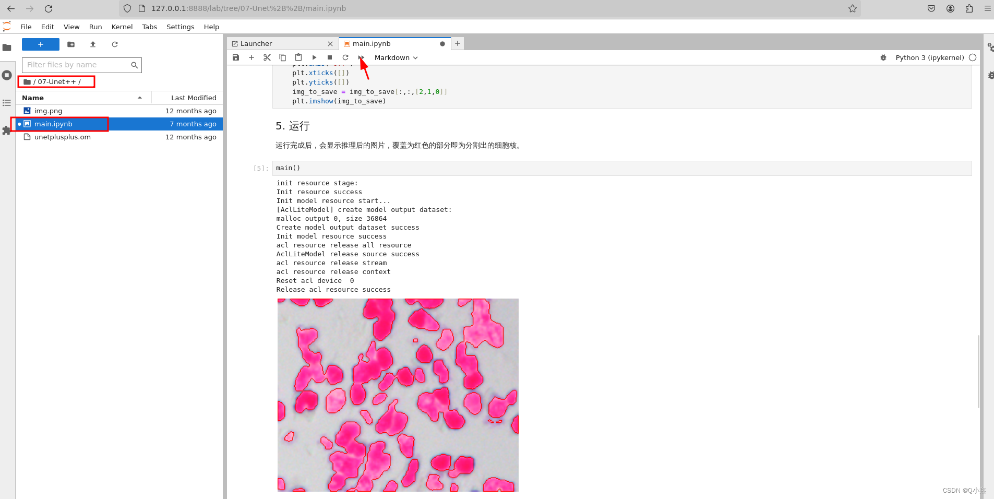This screenshot has height=499, width=994.
Task: Upload files with the upload icon
Action: [x=93, y=44]
